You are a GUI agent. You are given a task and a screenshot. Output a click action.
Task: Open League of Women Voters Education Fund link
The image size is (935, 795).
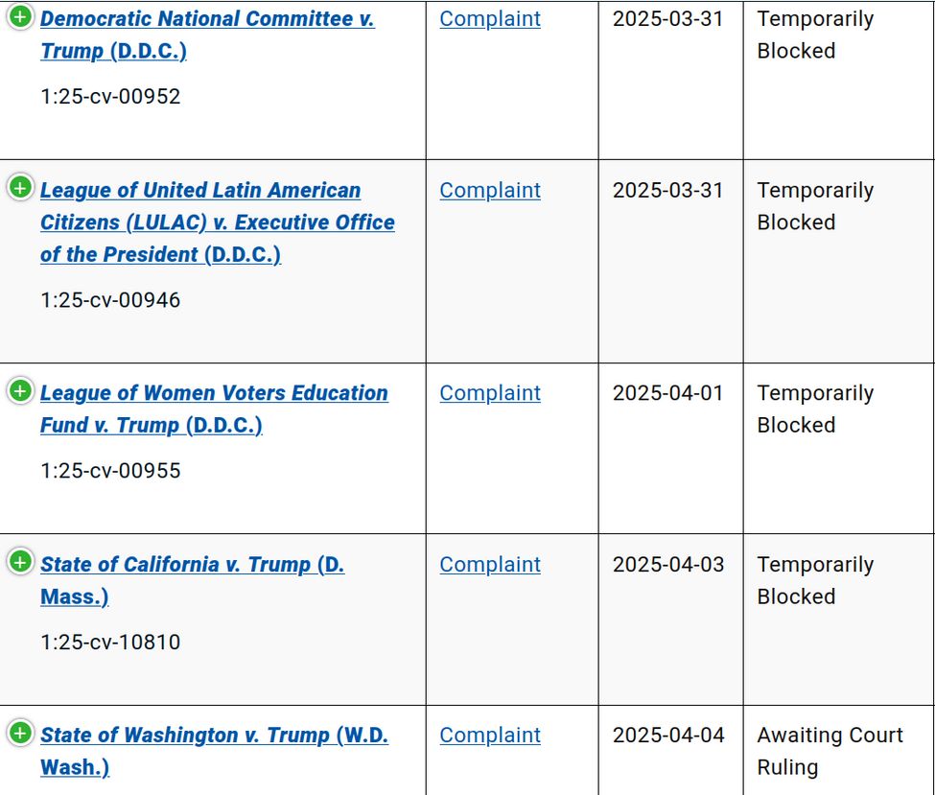click(x=214, y=393)
